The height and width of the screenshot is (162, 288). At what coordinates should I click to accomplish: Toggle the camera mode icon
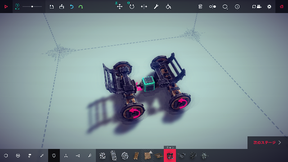pyautogui.click(x=257, y=7)
